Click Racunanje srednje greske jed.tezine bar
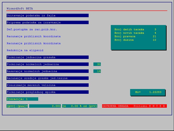Screen dimensions: 174x131 click(47, 78)
